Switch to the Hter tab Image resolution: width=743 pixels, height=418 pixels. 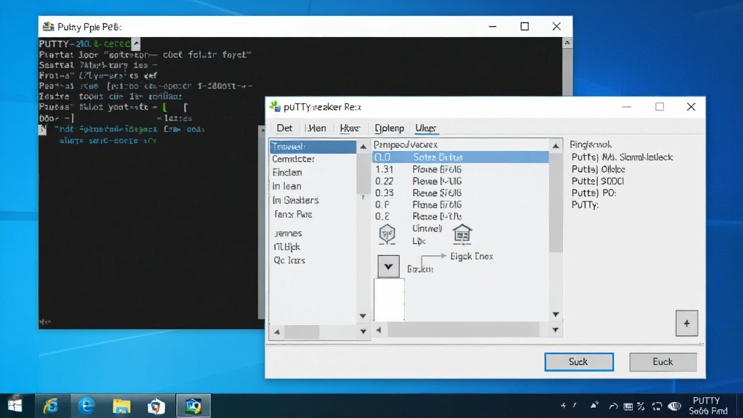pos(350,128)
